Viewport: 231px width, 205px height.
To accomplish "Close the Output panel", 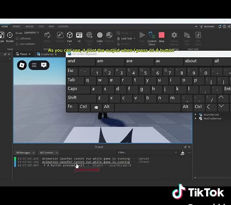I will [189, 147].
